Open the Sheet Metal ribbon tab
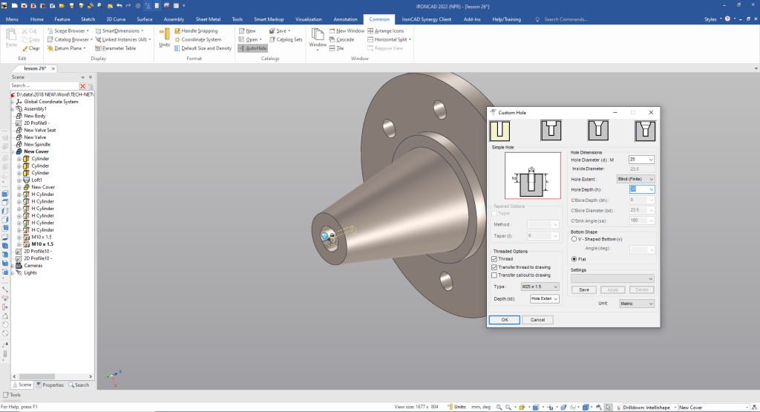This screenshot has width=760, height=412. tap(208, 19)
